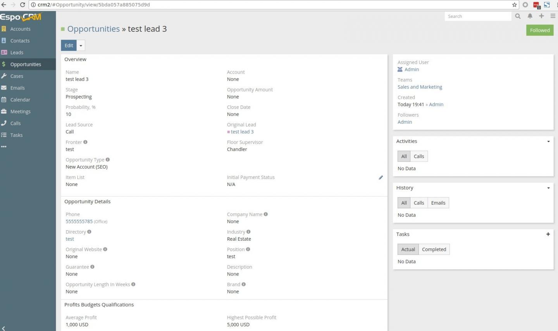This screenshot has width=558, height=331.
Task: Click the plus icon in Tasks panel
Action: coord(548,234)
